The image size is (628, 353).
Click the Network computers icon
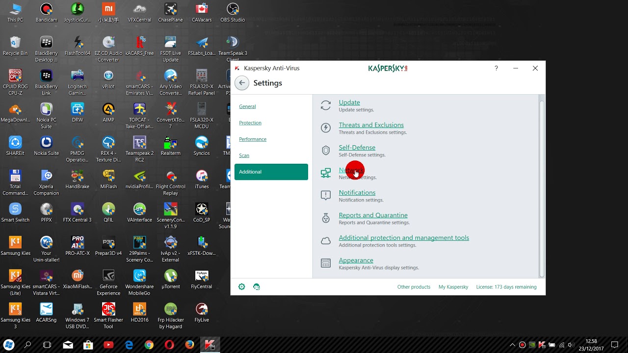click(x=326, y=173)
